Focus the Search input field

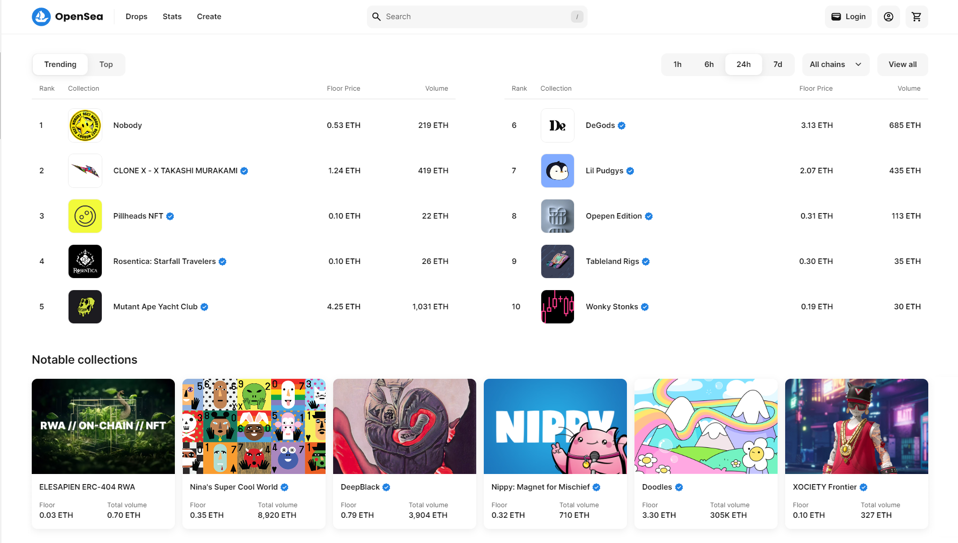477,17
